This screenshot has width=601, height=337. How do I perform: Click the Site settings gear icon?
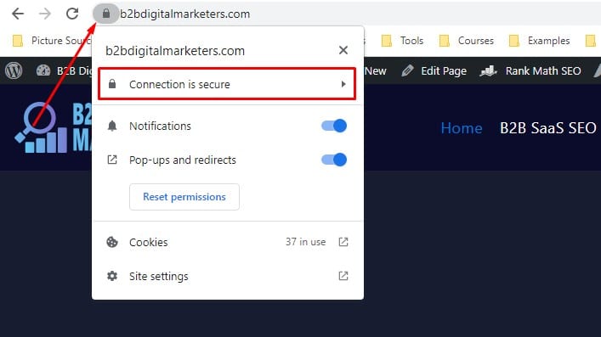tap(112, 276)
